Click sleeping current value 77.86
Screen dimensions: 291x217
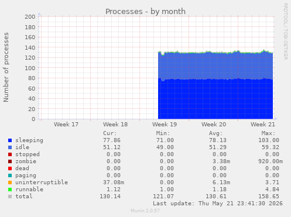coord(112,140)
